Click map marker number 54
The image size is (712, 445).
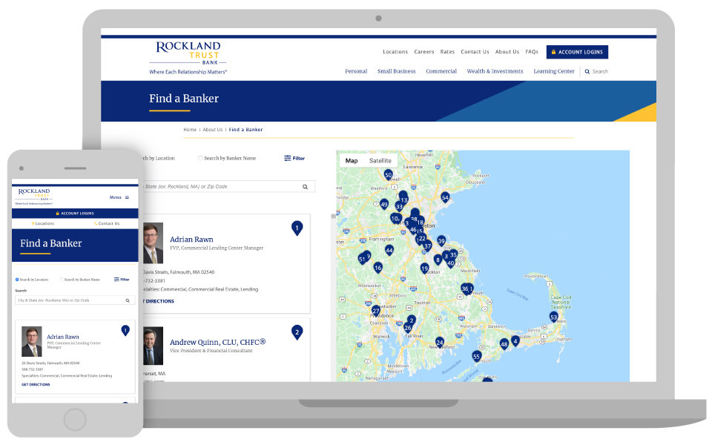point(445,197)
